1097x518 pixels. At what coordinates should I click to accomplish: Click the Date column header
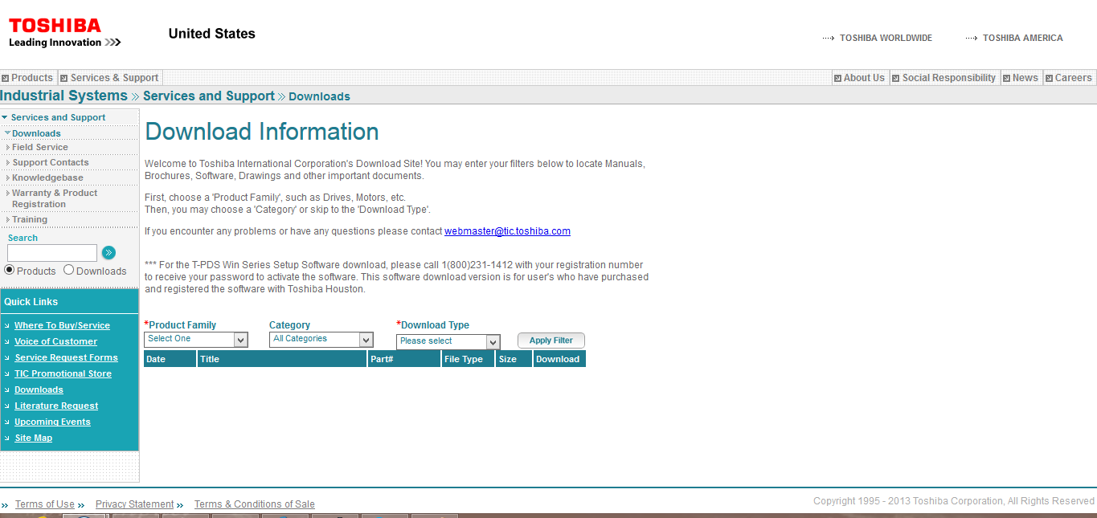click(x=170, y=359)
